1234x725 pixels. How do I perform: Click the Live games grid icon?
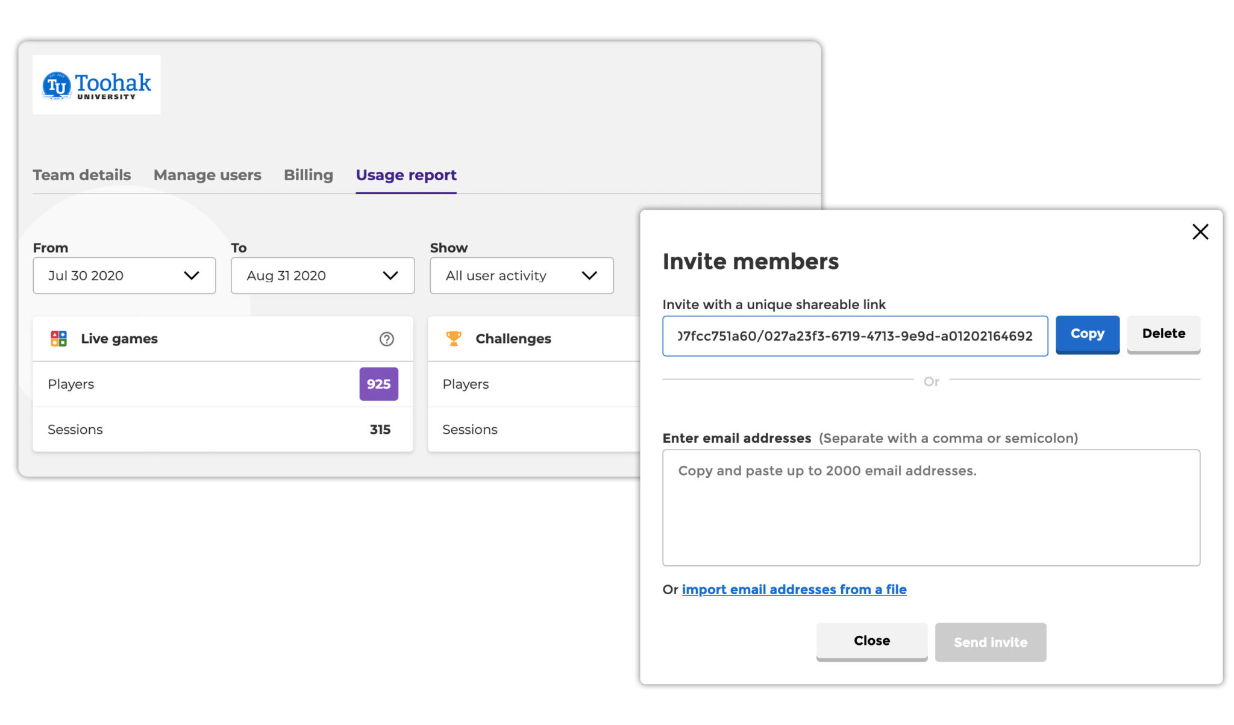[x=58, y=338]
